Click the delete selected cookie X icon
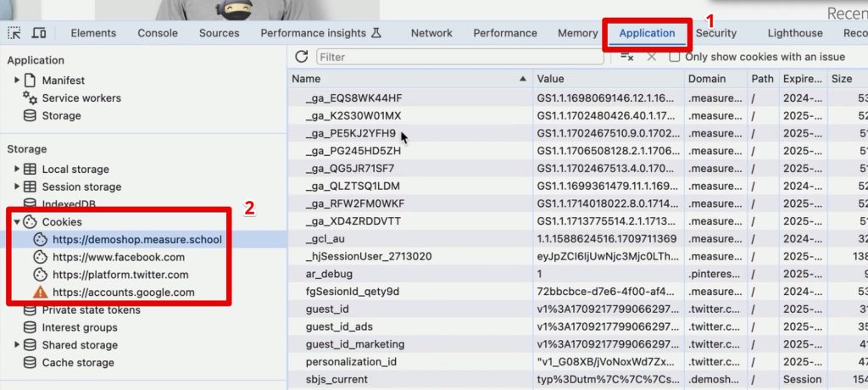This screenshot has width=868, height=390. pos(652,57)
